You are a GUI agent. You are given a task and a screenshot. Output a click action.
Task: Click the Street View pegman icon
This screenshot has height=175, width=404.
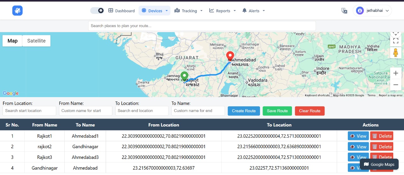tap(395, 53)
